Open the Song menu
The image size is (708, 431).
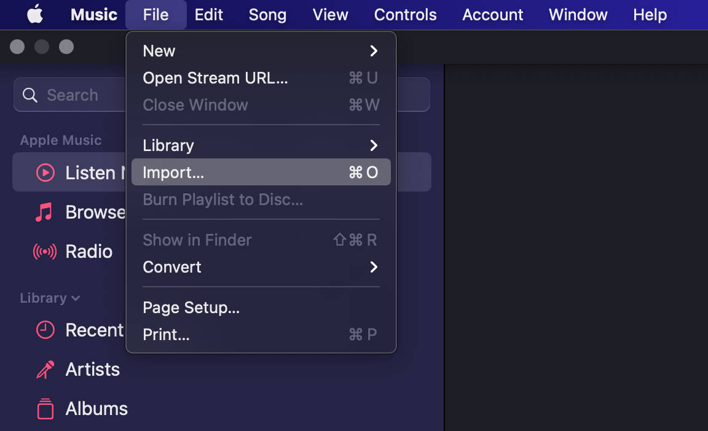click(x=267, y=14)
